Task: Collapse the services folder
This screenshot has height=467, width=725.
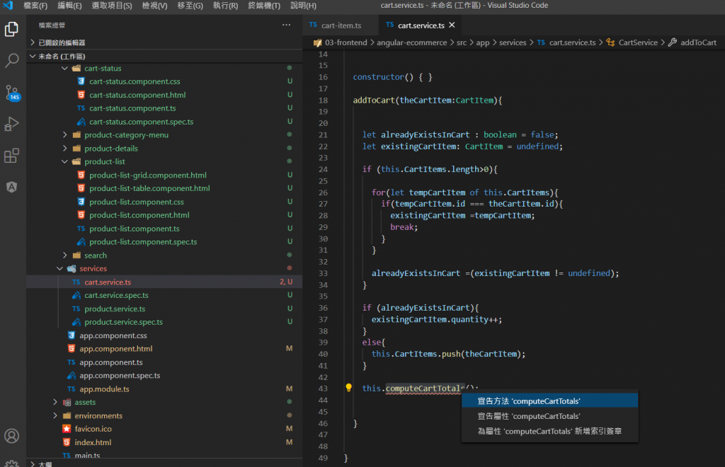Action: pyautogui.click(x=60, y=269)
